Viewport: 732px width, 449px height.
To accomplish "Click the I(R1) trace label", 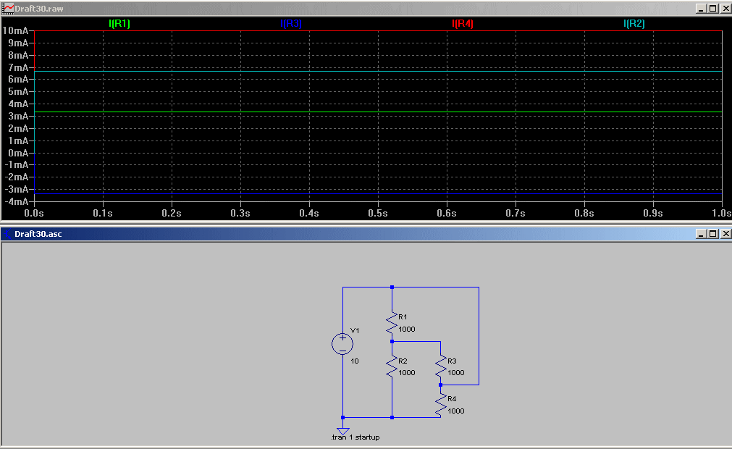I will [119, 23].
